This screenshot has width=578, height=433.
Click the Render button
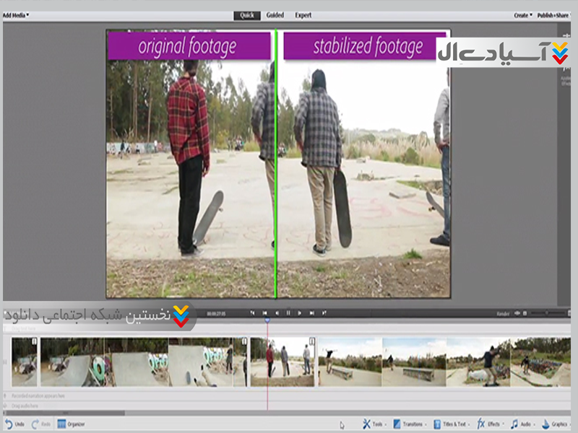(504, 313)
